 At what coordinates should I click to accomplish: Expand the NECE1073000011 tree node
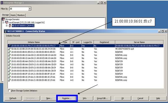pyautogui.click(x=7, y=26)
